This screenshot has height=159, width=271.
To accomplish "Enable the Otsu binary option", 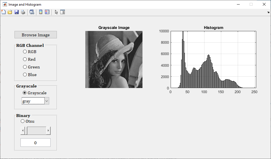I will point(23,121).
